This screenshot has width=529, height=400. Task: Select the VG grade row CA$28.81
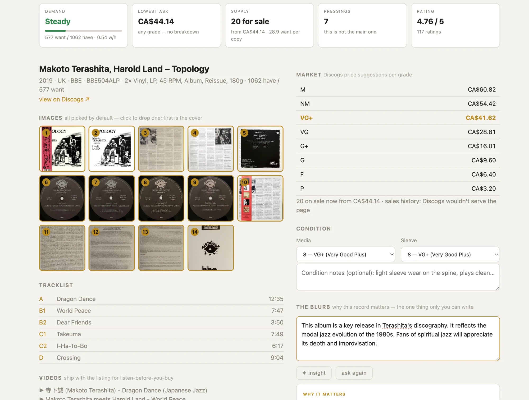[398, 132]
